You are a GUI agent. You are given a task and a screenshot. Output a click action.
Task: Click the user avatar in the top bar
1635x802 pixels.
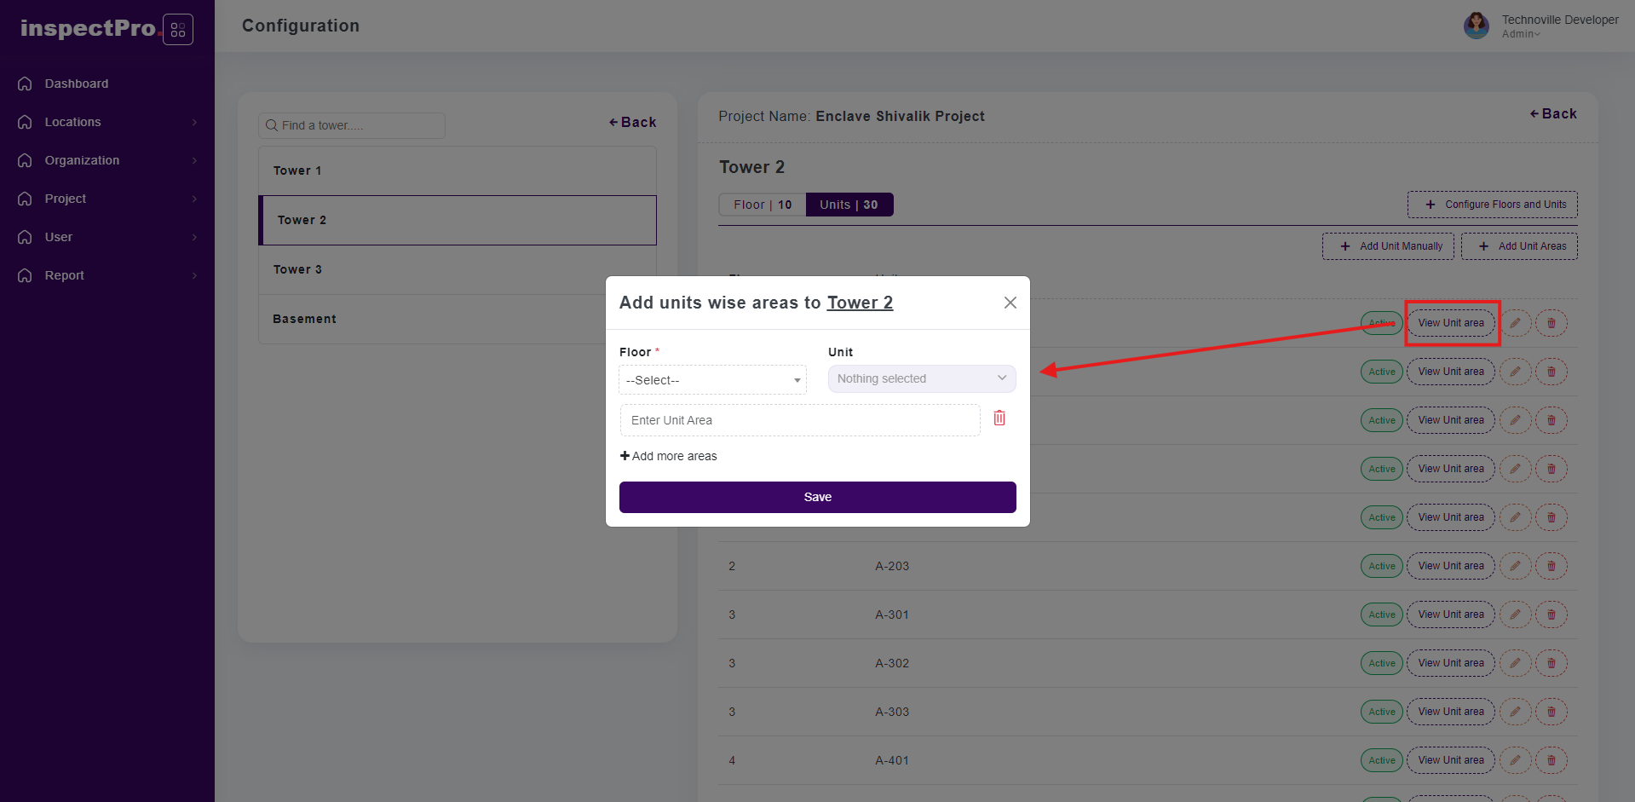(1476, 26)
